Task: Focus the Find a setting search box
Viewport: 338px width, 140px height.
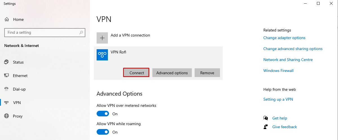Action: click(x=45, y=33)
